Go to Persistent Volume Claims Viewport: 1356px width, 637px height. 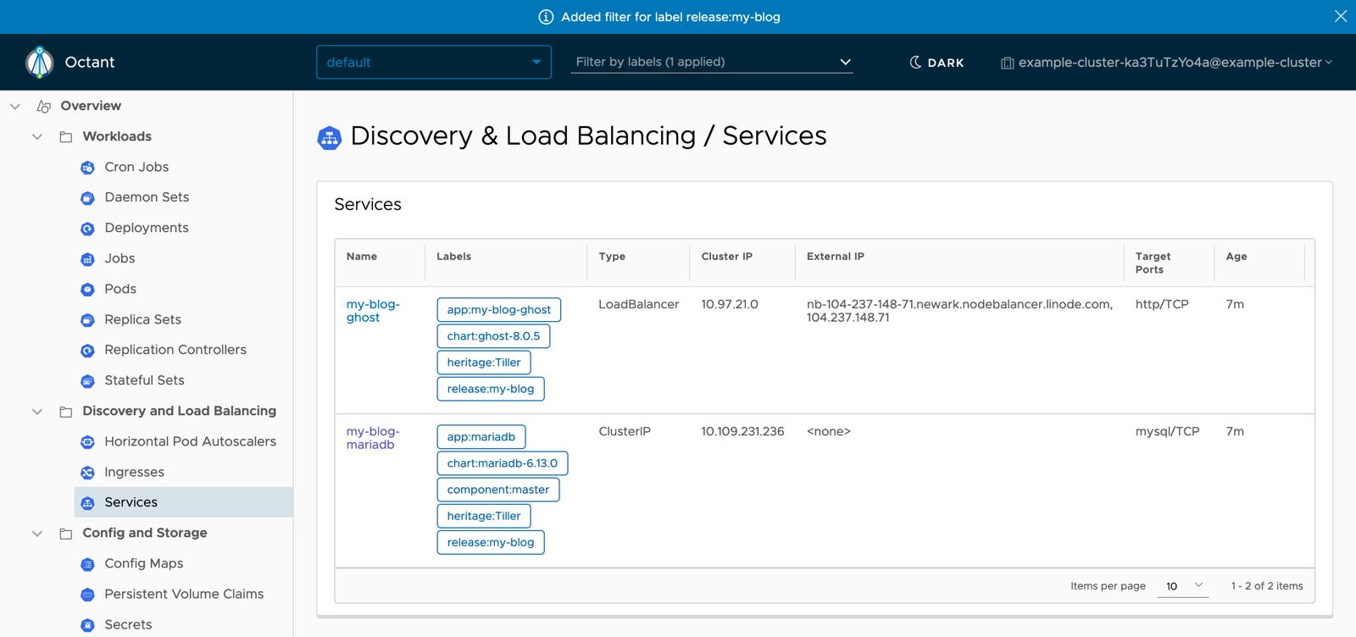(x=184, y=594)
